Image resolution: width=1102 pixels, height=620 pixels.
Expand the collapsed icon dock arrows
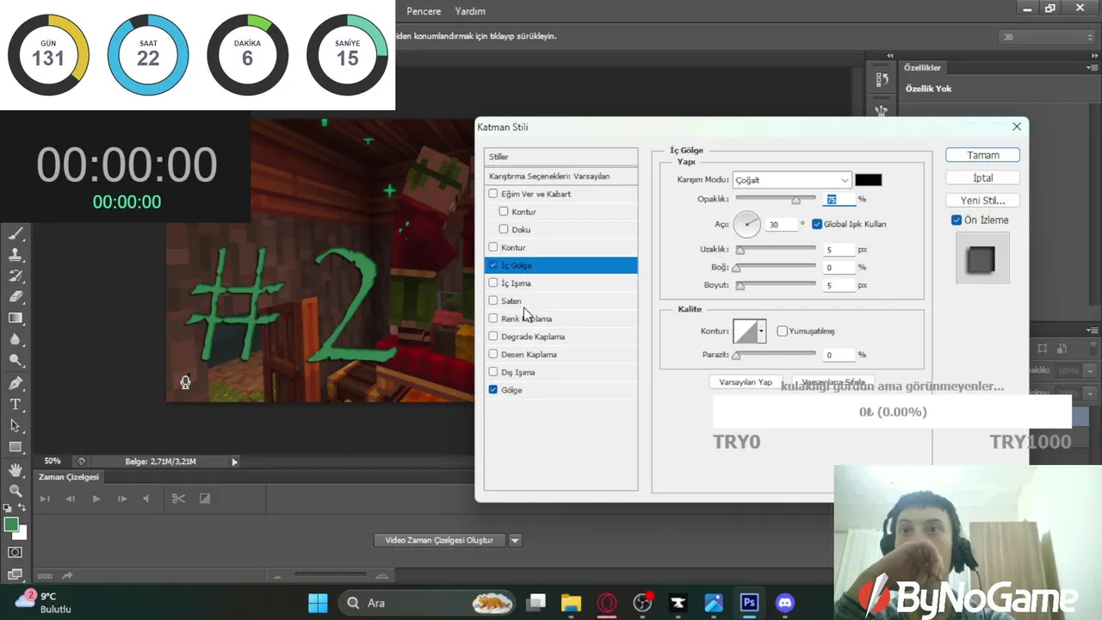[x=890, y=55]
